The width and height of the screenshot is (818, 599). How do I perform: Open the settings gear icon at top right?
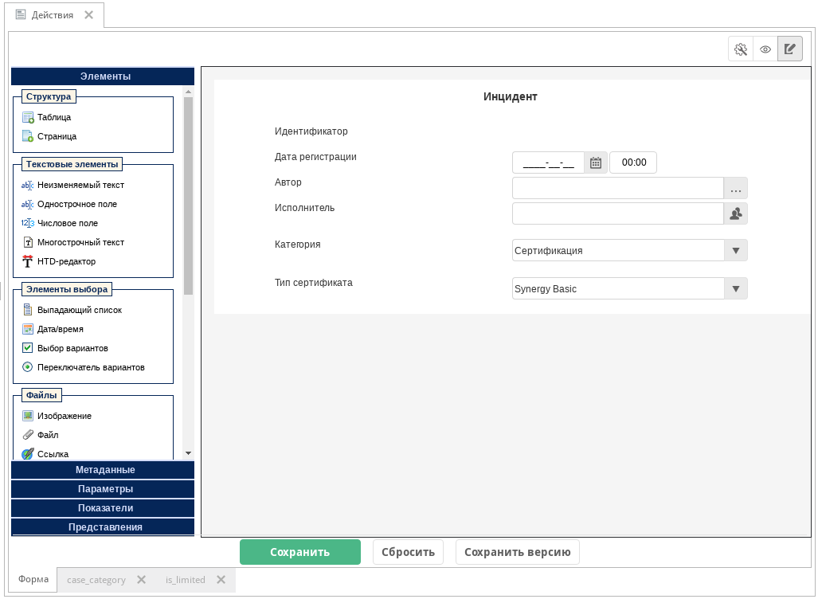pyautogui.click(x=741, y=49)
